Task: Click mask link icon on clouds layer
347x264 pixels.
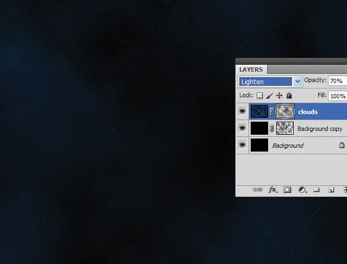Action: (272, 112)
